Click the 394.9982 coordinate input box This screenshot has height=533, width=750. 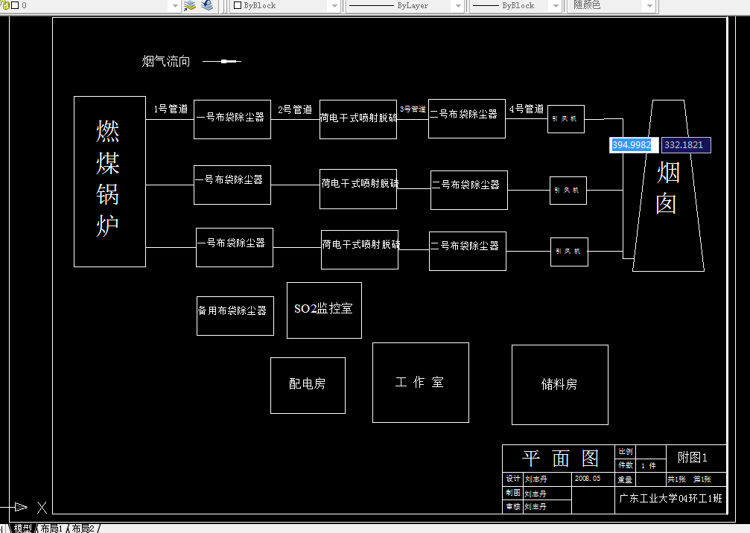(632, 145)
